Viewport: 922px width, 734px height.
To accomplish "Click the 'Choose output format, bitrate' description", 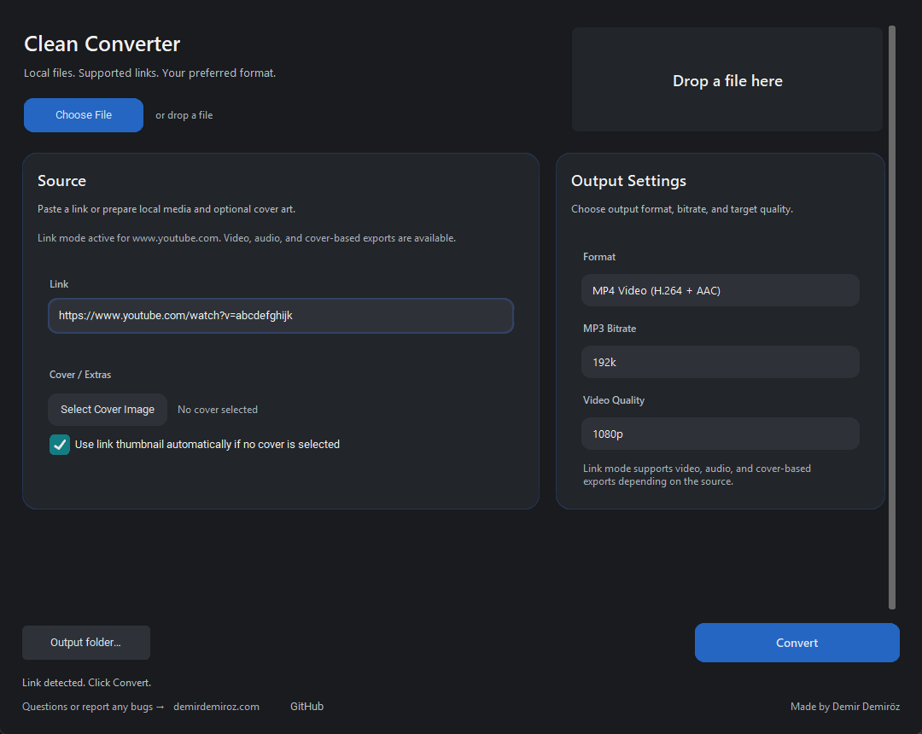I will tap(682, 209).
